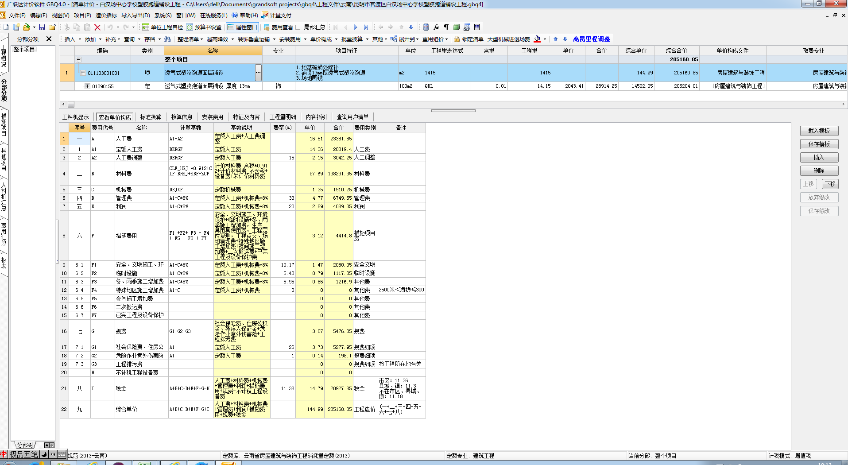Go to next record blue arrow
This screenshot has height=465, width=848.
pyautogui.click(x=356, y=27)
